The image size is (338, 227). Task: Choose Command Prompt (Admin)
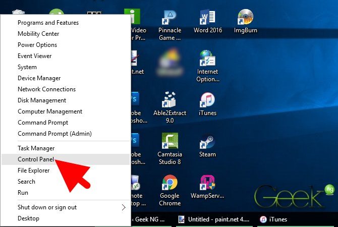(66, 134)
